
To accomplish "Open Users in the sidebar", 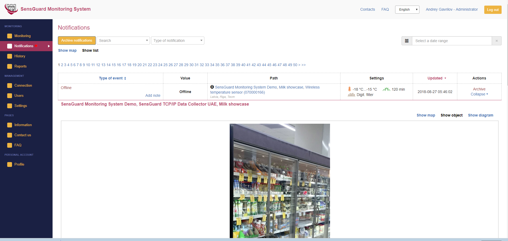I will (x=19, y=96).
